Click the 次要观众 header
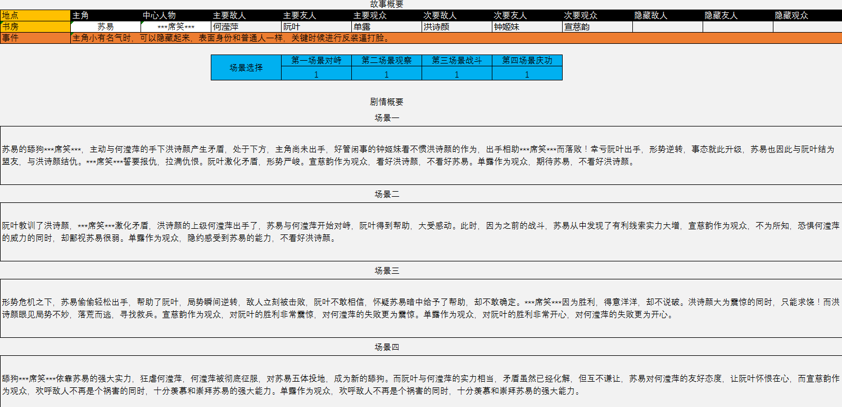842x407 pixels. click(x=597, y=16)
